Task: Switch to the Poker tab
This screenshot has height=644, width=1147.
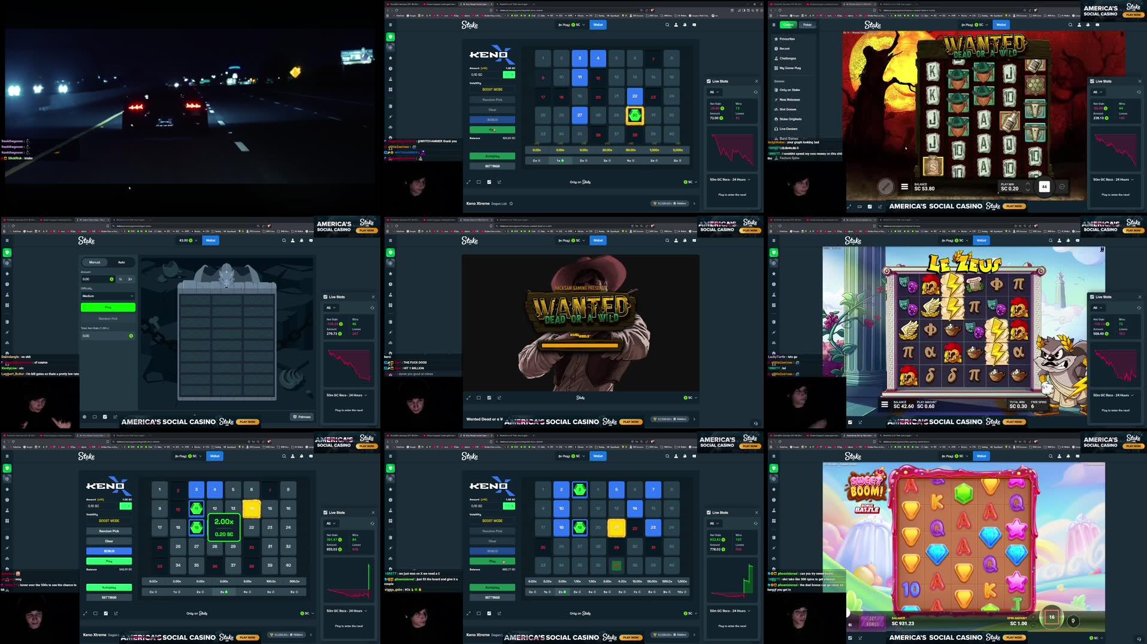Action: [807, 25]
